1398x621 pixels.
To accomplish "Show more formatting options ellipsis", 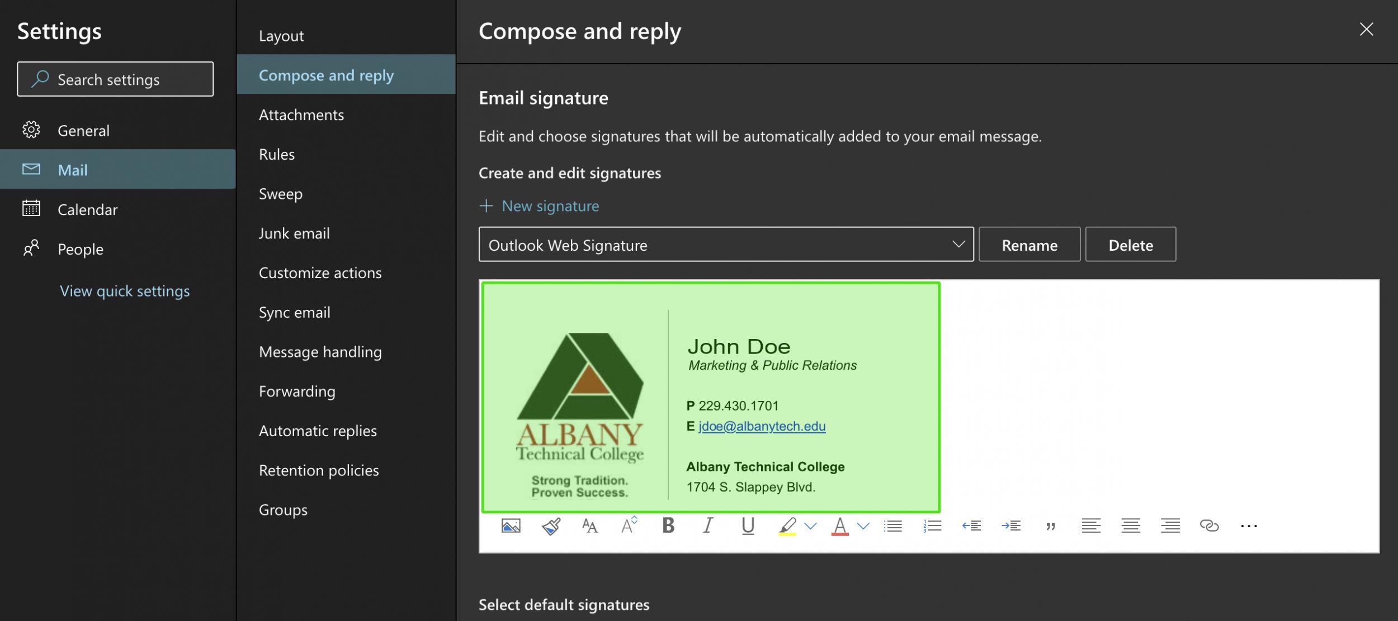I will (x=1249, y=526).
